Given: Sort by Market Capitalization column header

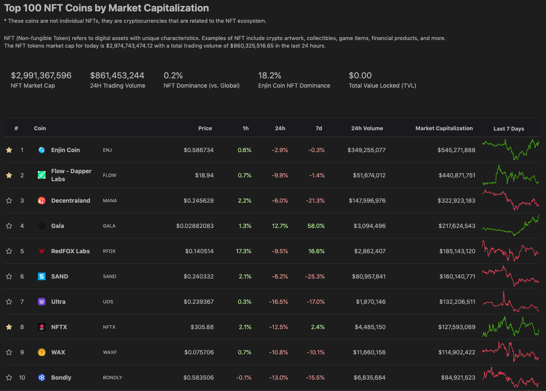Looking at the screenshot, I should (x=444, y=129).
